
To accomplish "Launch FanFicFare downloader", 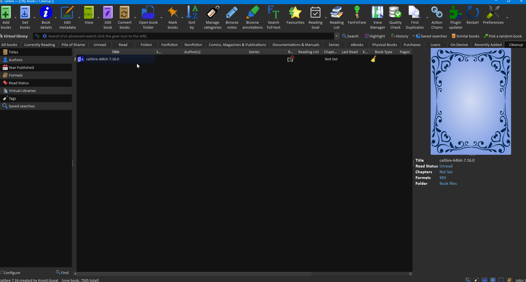I will pyautogui.click(x=357, y=15).
